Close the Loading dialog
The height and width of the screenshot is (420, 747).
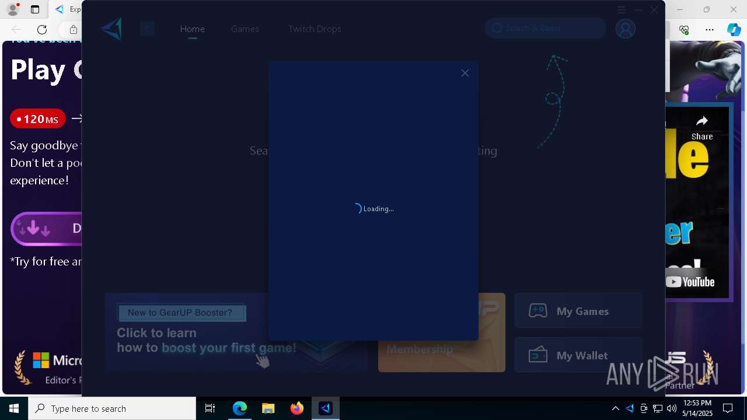(465, 73)
